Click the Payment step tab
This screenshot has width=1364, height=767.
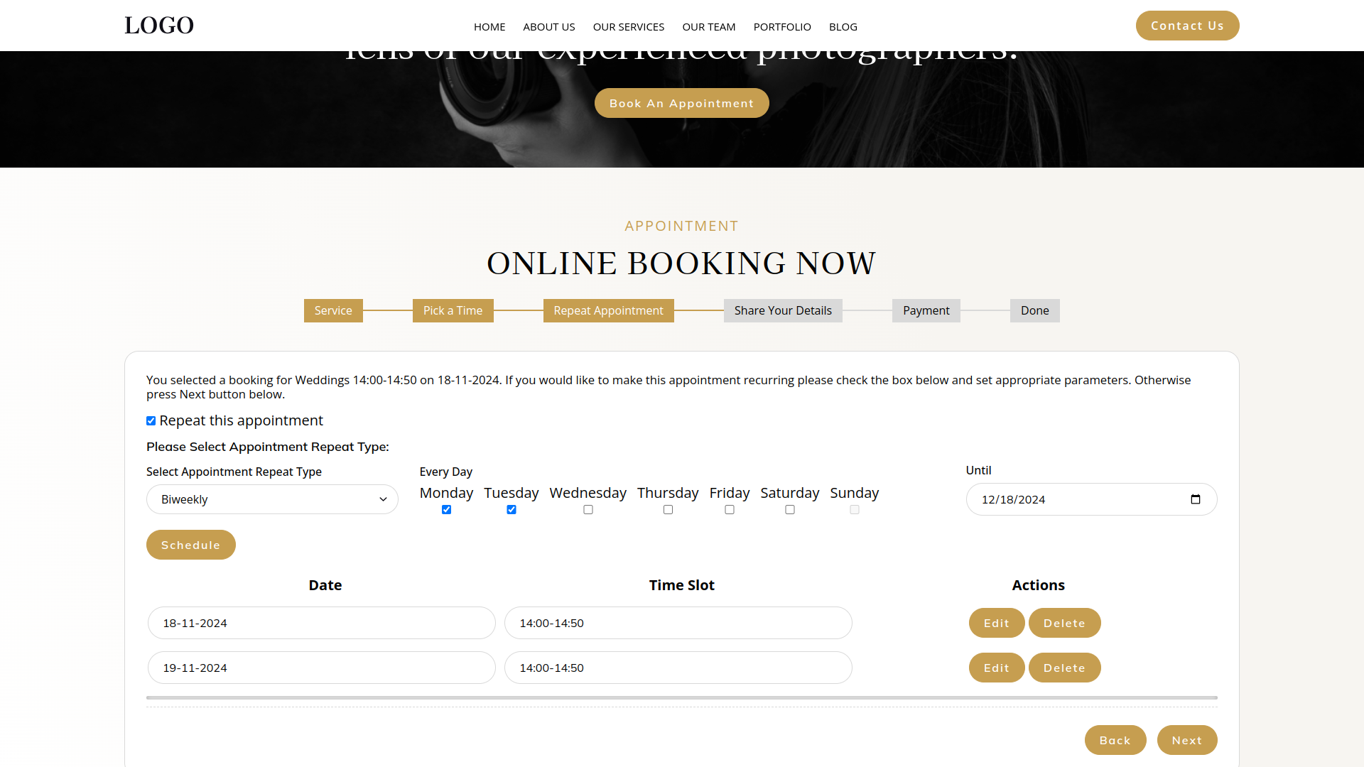click(x=926, y=310)
